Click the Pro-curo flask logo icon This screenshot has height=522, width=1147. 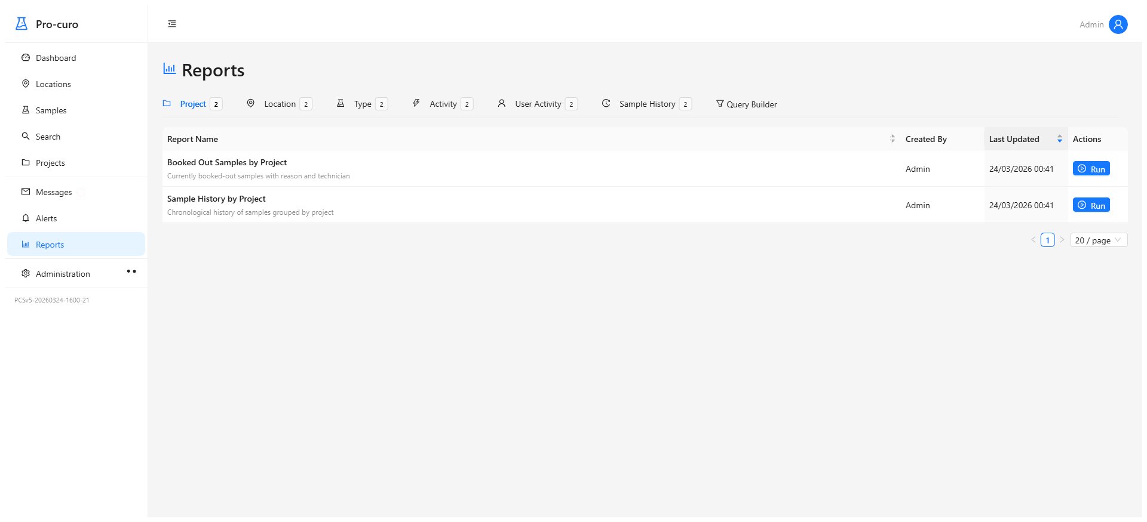tap(22, 24)
